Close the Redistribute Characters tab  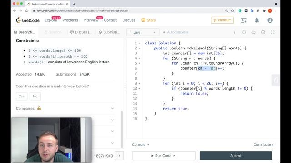click(67, 4)
